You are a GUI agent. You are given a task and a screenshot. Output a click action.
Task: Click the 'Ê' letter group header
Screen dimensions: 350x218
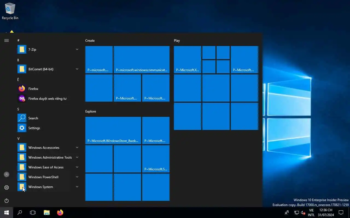(18, 79)
